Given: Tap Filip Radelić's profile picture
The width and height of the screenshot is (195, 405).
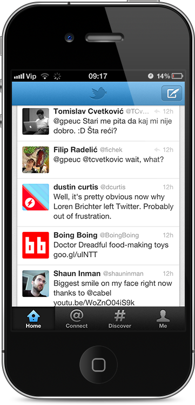Looking at the screenshot, I should [x=36, y=160].
